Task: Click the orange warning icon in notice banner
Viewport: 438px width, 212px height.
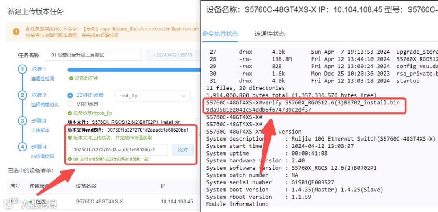Action: (x=16, y=31)
